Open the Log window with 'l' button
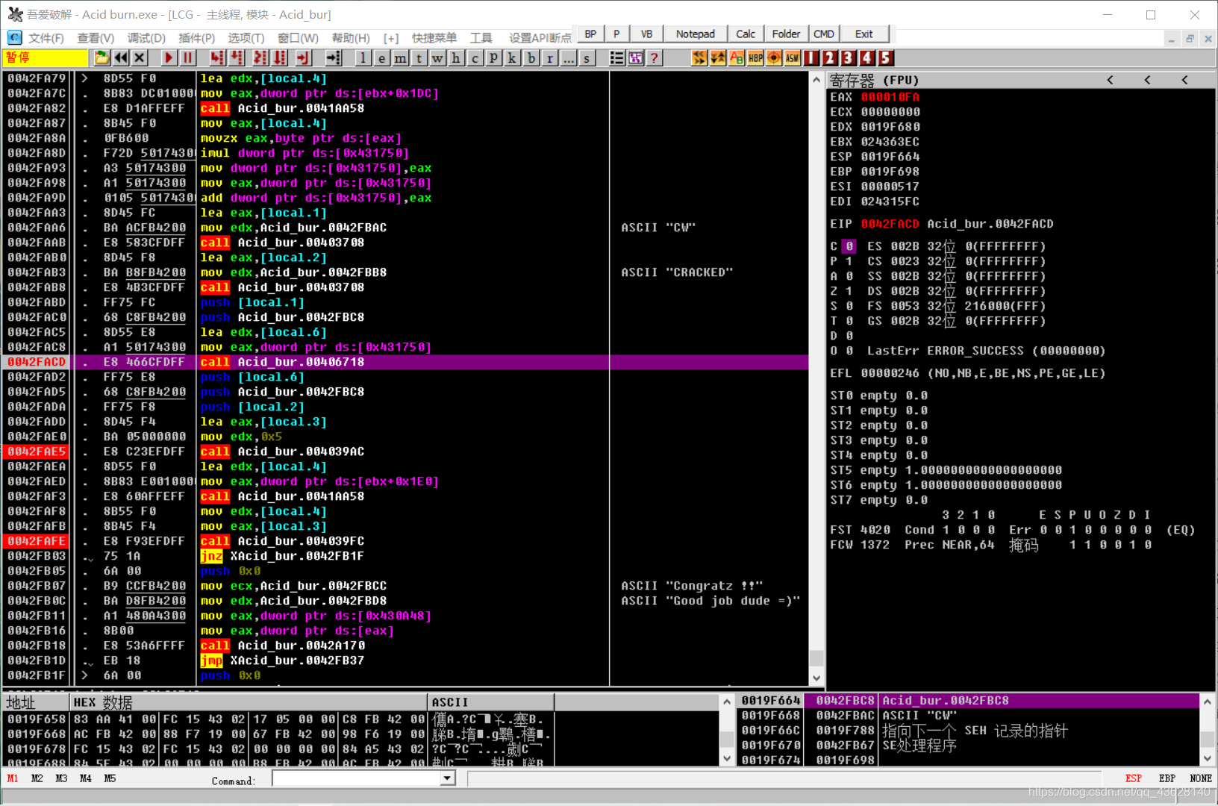Viewport: 1218px width, 806px height. pyautogui.click(x=363, y=57)
